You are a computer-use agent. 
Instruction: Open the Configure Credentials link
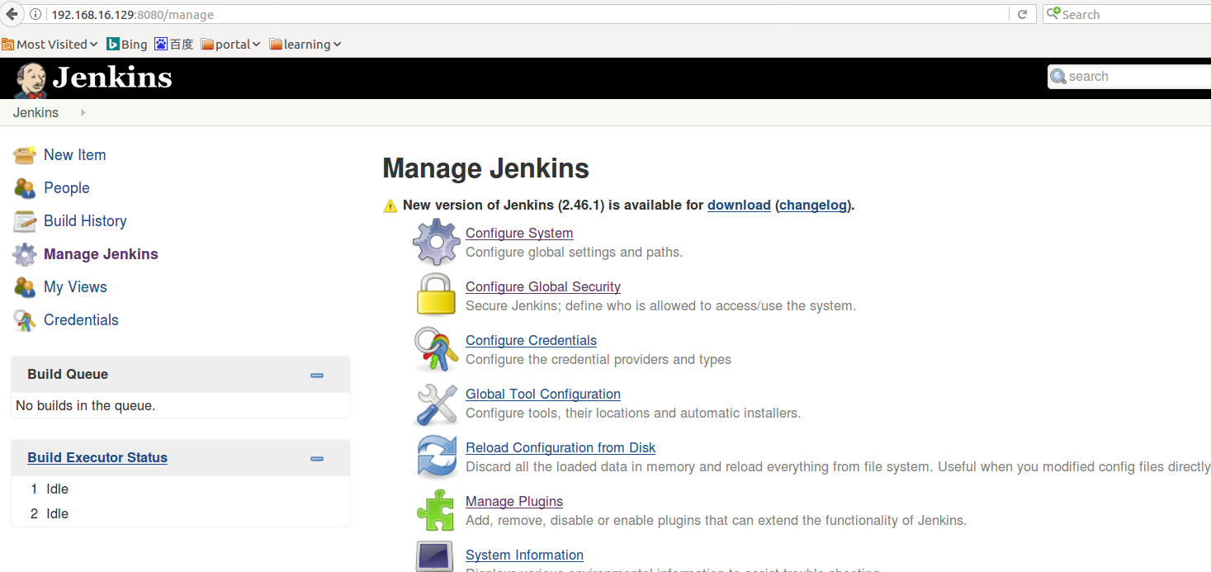coord(531,341)
